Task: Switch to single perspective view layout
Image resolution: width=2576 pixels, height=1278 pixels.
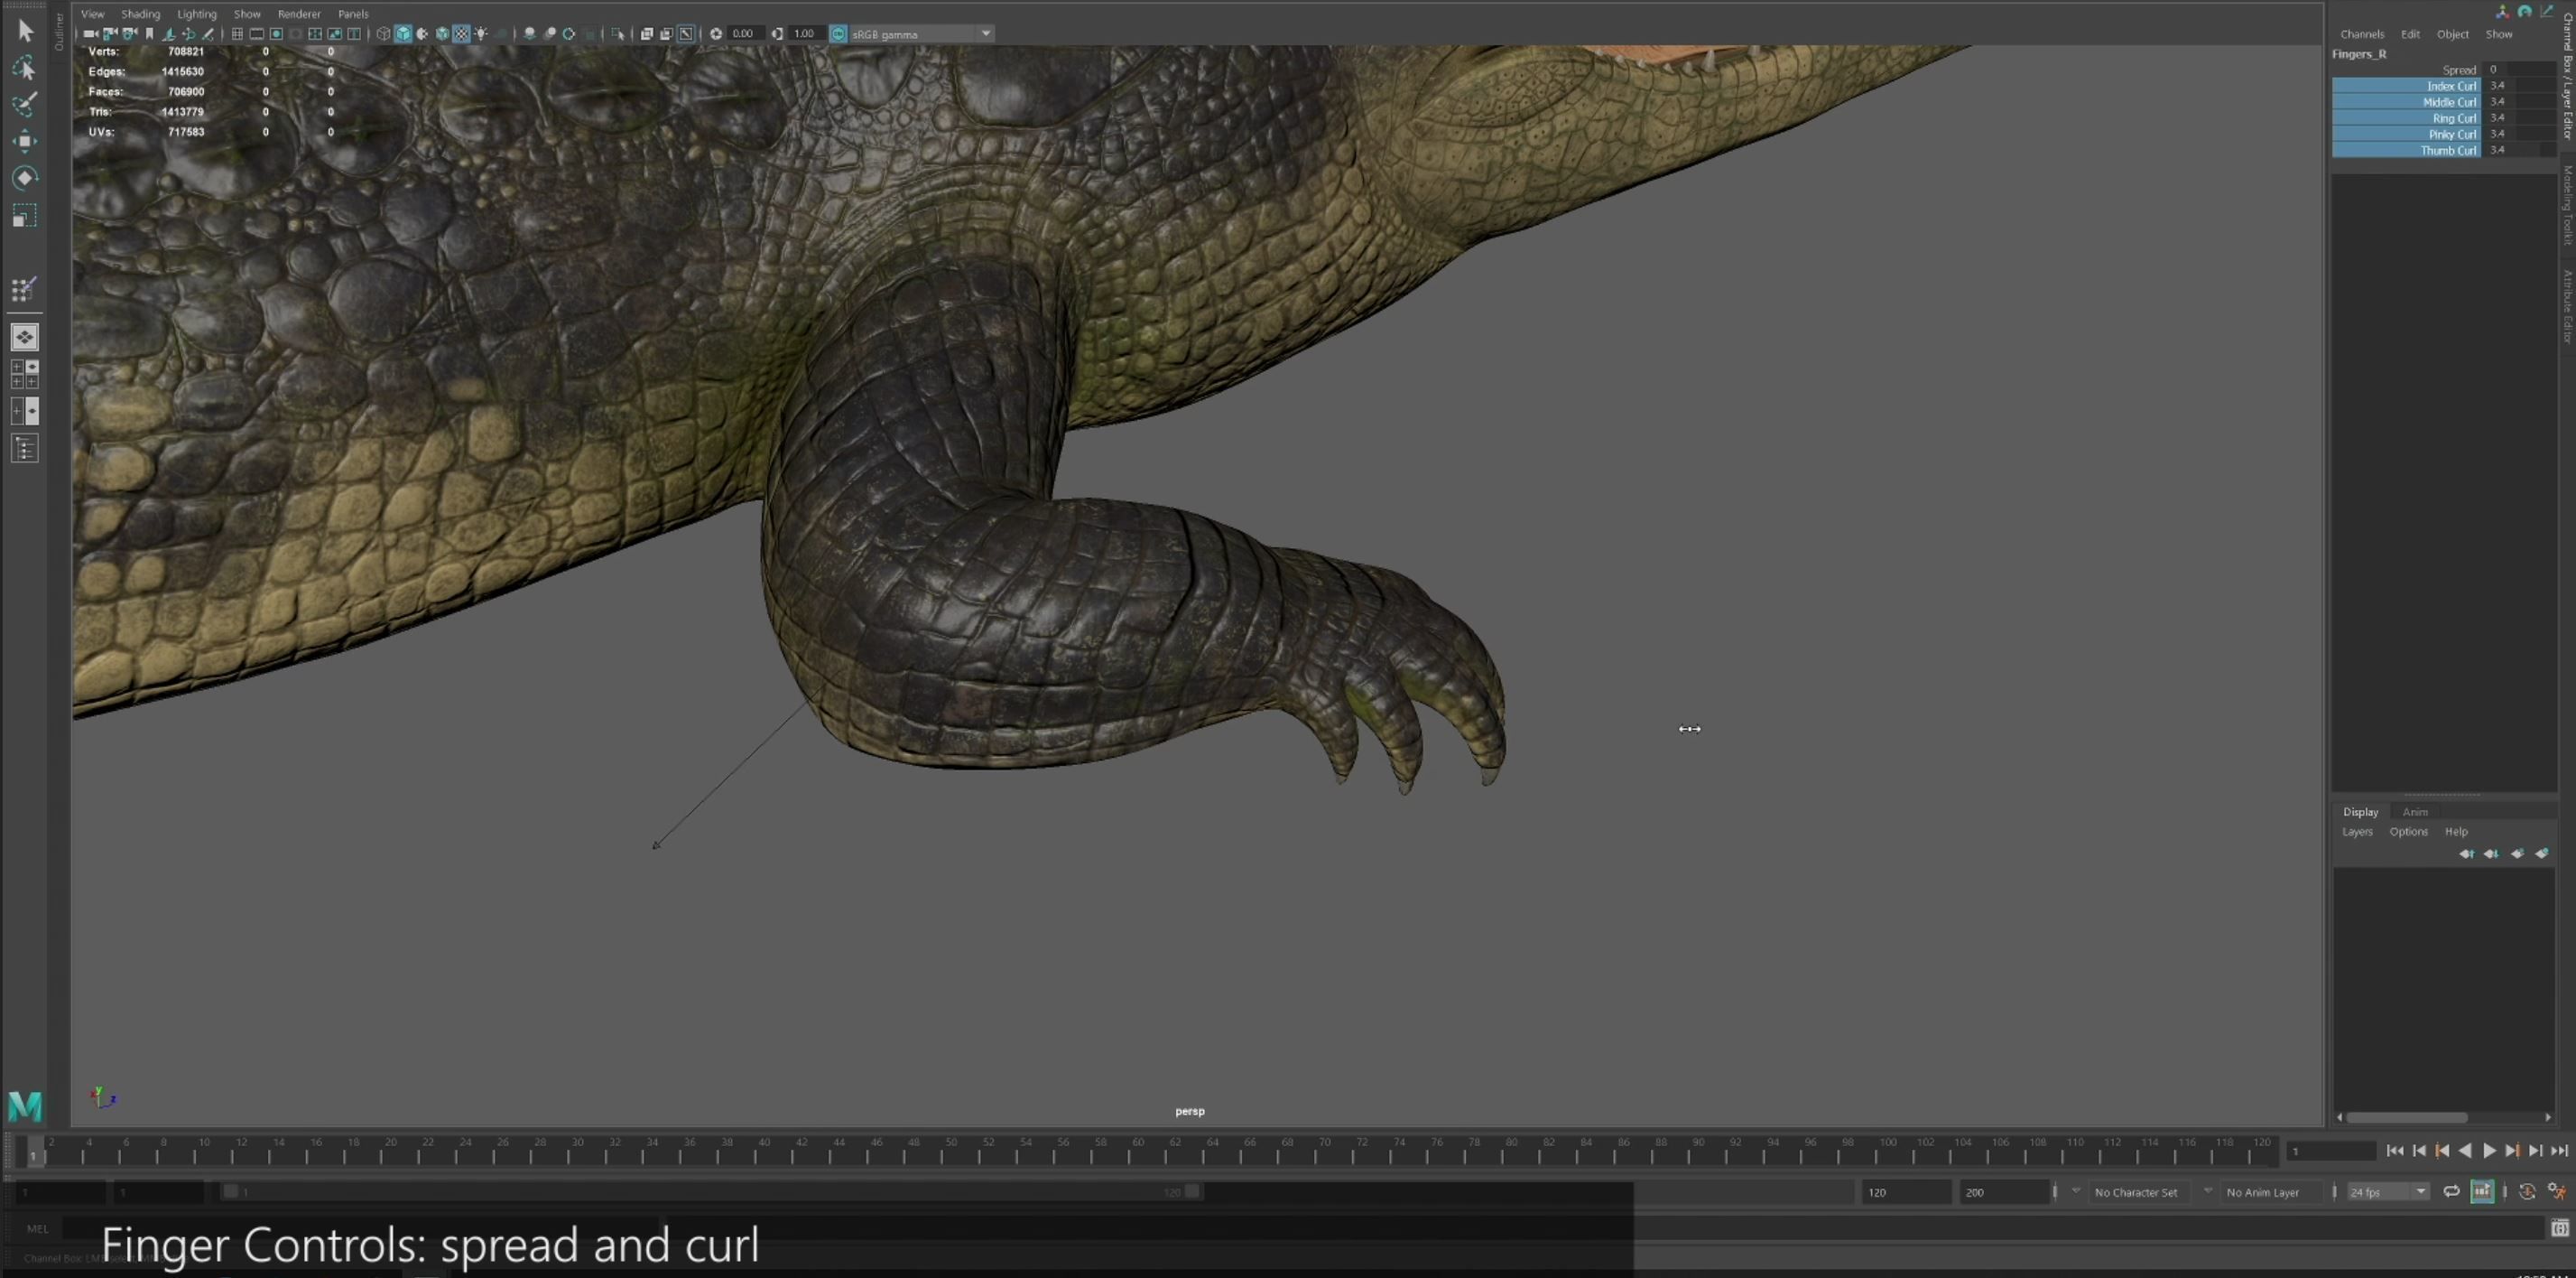Action: [x=25, y=336]
